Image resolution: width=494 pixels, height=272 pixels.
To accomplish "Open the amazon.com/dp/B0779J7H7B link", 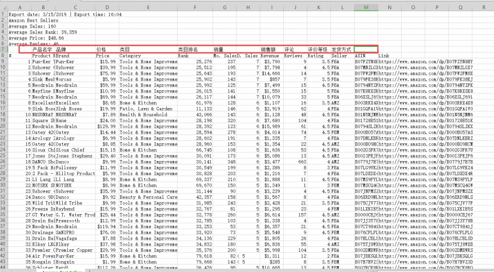I will click(x=425, y=162).
